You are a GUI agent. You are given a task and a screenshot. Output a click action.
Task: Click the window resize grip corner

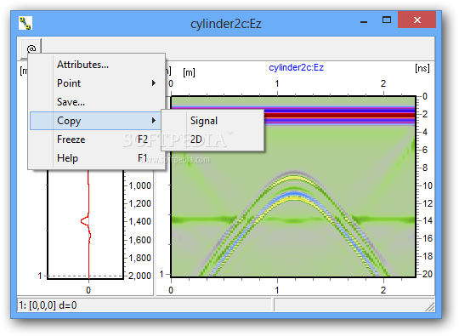429,306
